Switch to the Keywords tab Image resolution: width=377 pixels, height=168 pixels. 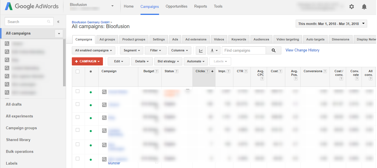[x=239, y=39]
